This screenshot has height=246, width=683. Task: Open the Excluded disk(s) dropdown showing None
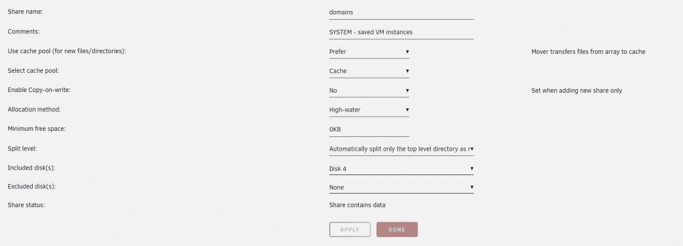(x=401, y=187)
